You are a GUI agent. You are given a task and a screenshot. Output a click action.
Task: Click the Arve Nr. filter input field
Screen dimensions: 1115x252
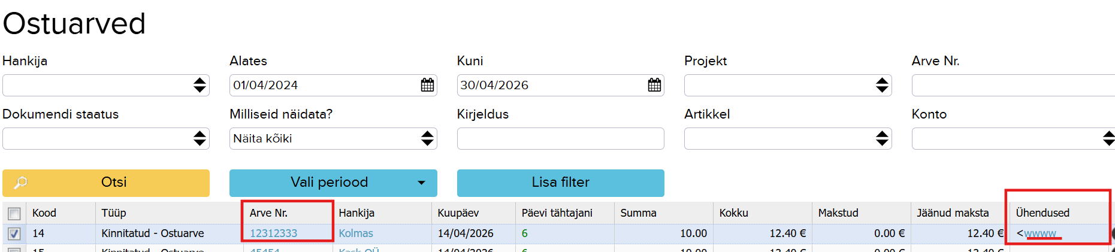pyautogui.click(x=1013, y=85)
